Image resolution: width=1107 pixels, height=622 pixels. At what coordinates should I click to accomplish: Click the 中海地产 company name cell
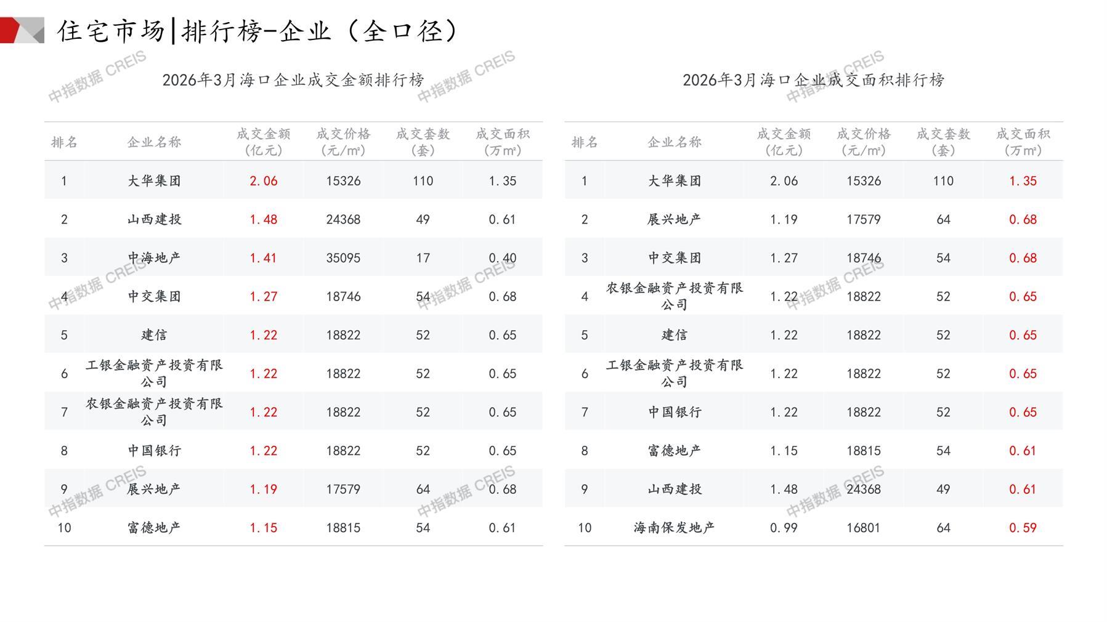[x=154, y=258]
